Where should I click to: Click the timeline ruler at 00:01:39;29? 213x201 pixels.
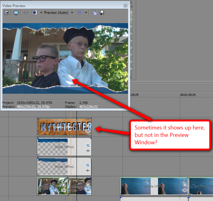(180, 96)
